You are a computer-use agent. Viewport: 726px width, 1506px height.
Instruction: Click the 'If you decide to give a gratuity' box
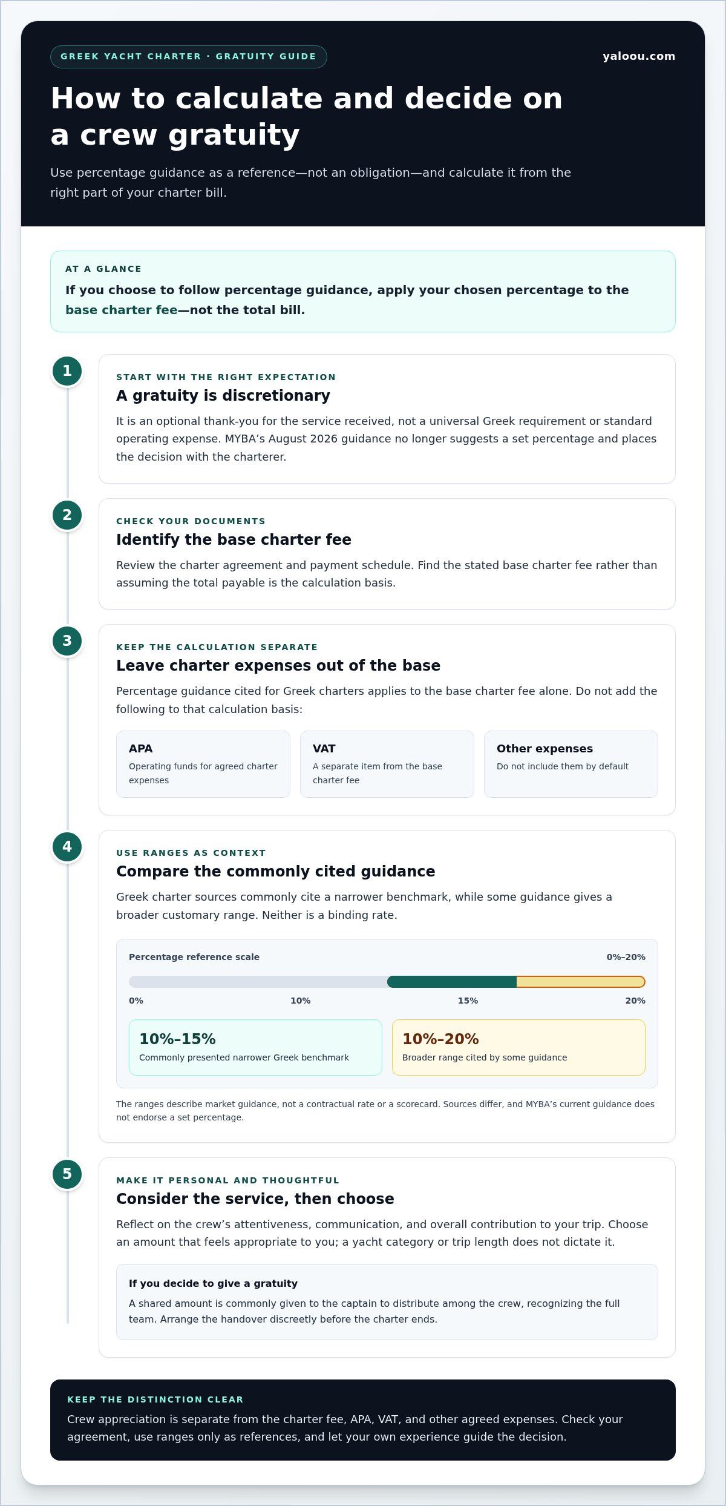387,1302
